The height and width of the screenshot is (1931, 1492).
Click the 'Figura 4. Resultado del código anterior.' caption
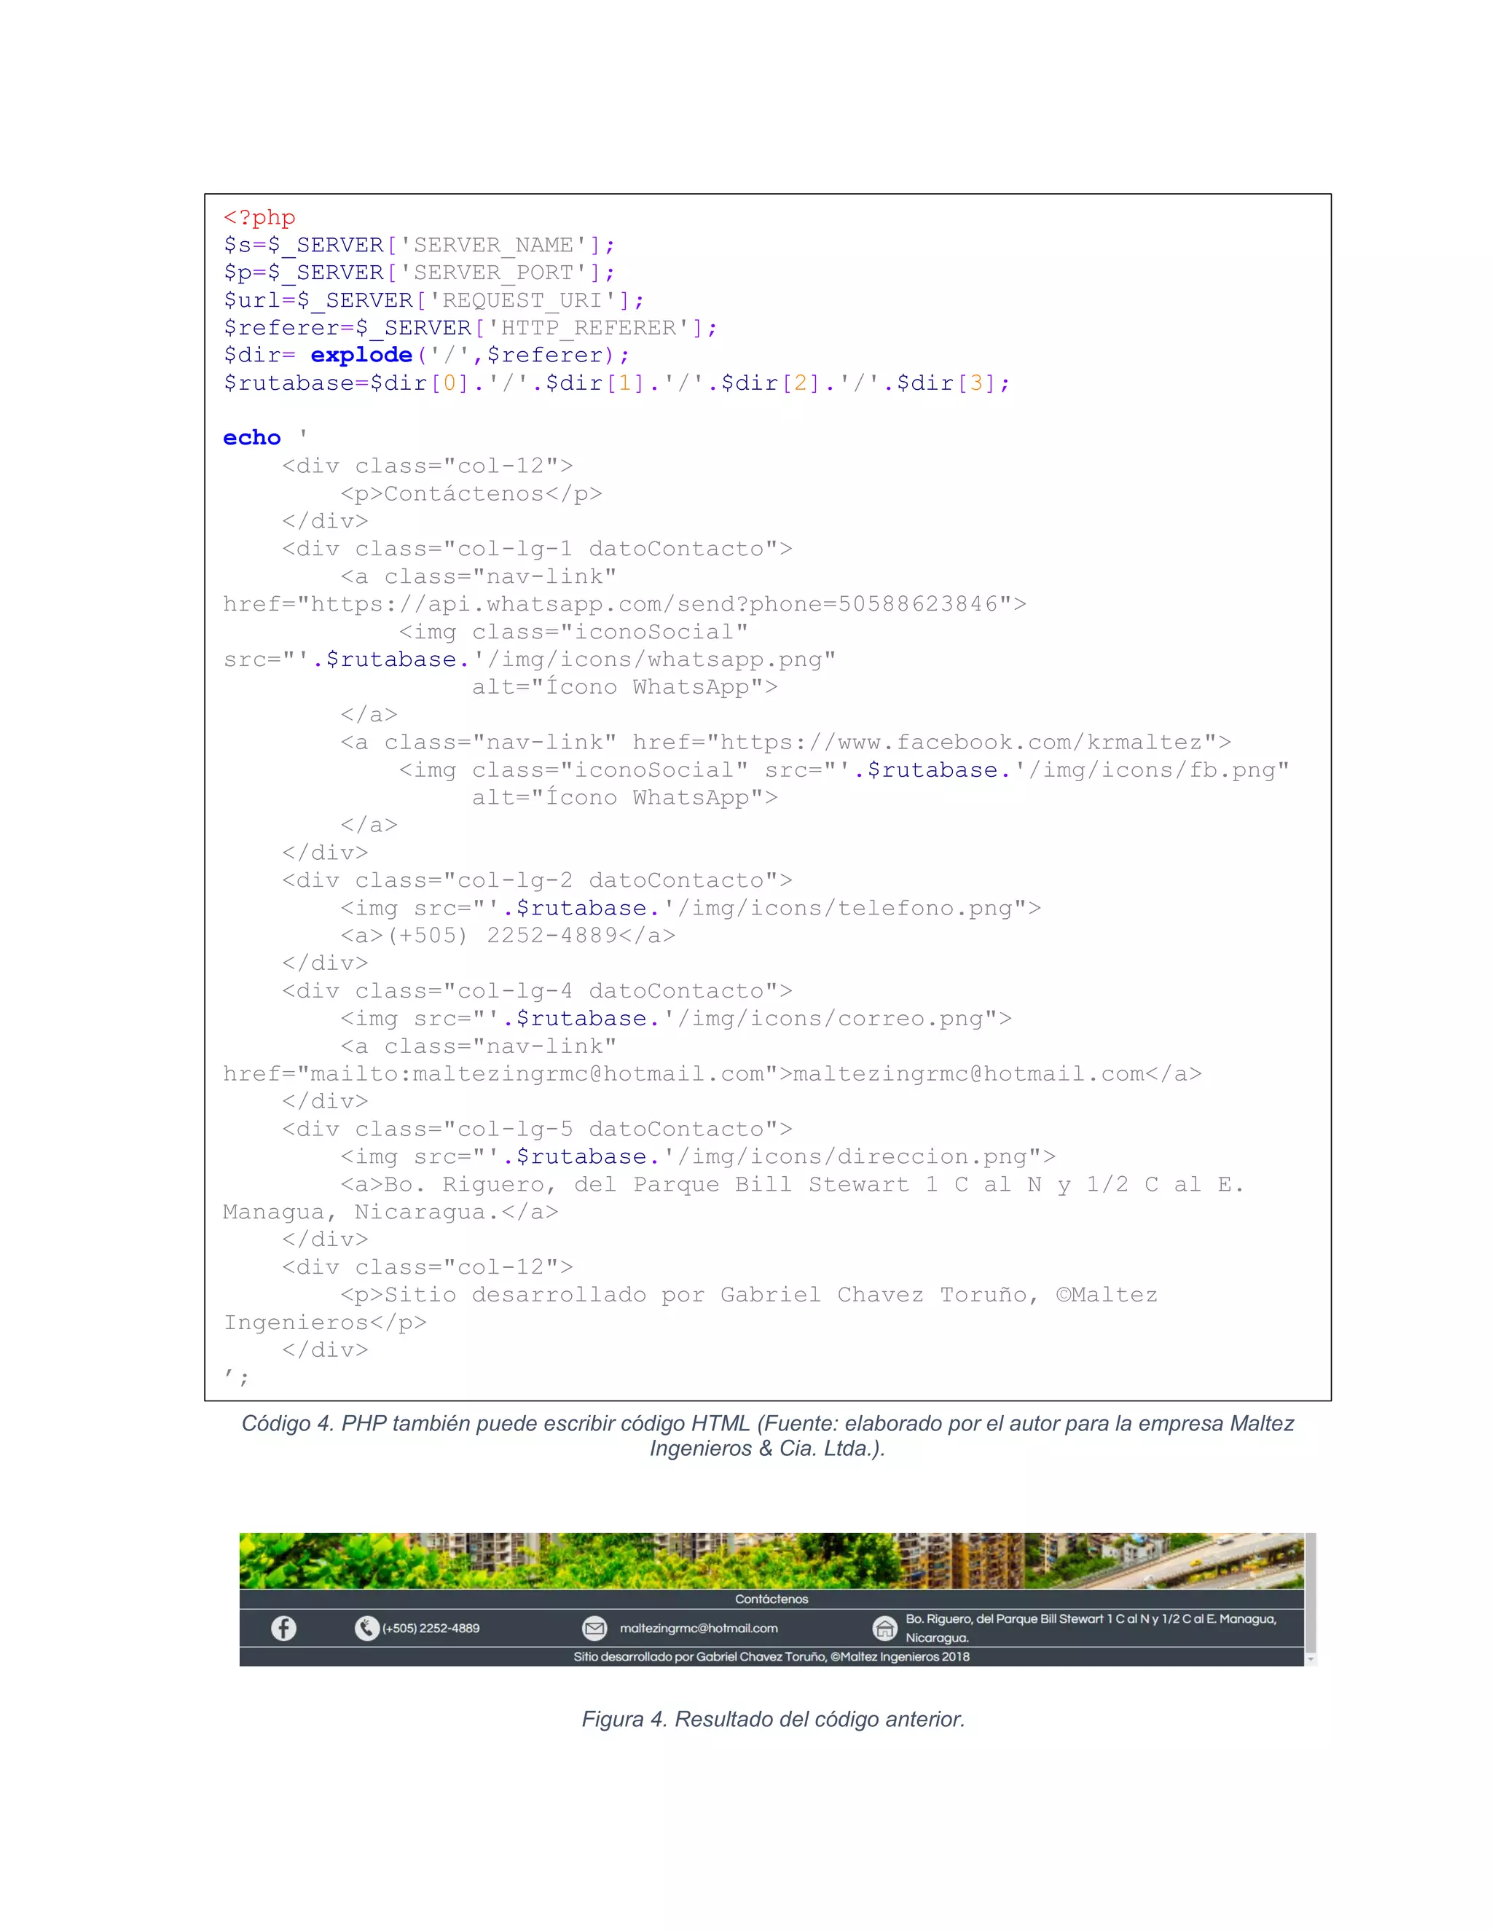[774, 1719]
